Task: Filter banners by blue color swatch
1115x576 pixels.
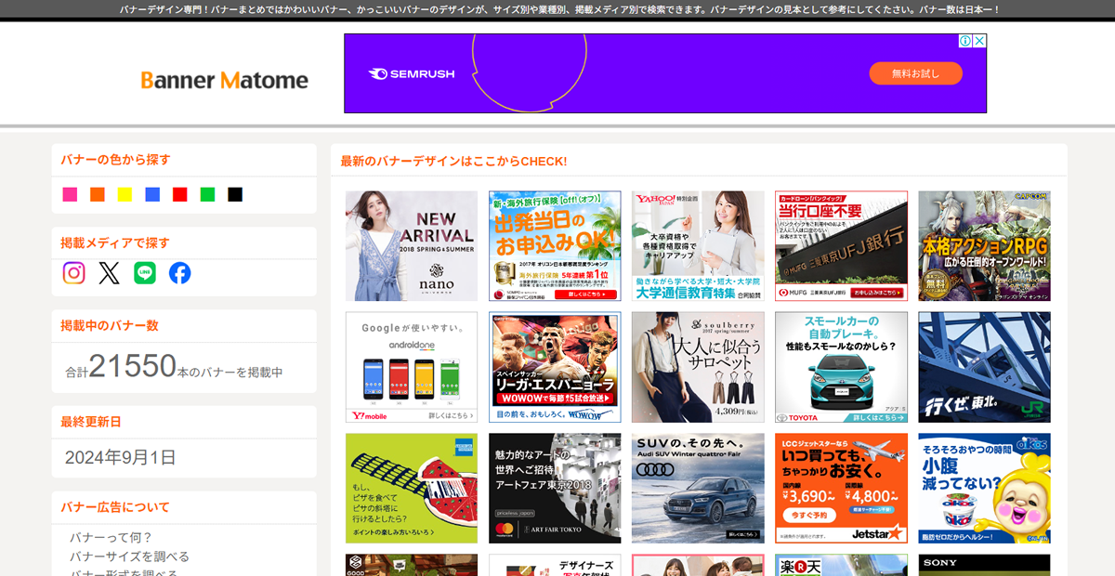Action: [x=152, y=194]
